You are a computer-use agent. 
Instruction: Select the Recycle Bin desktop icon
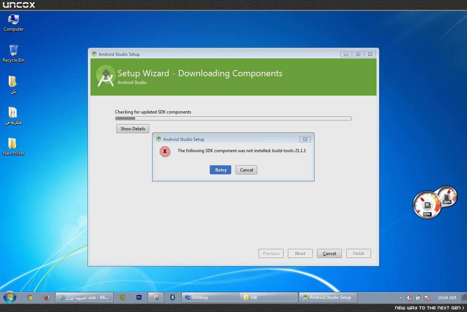13,54
